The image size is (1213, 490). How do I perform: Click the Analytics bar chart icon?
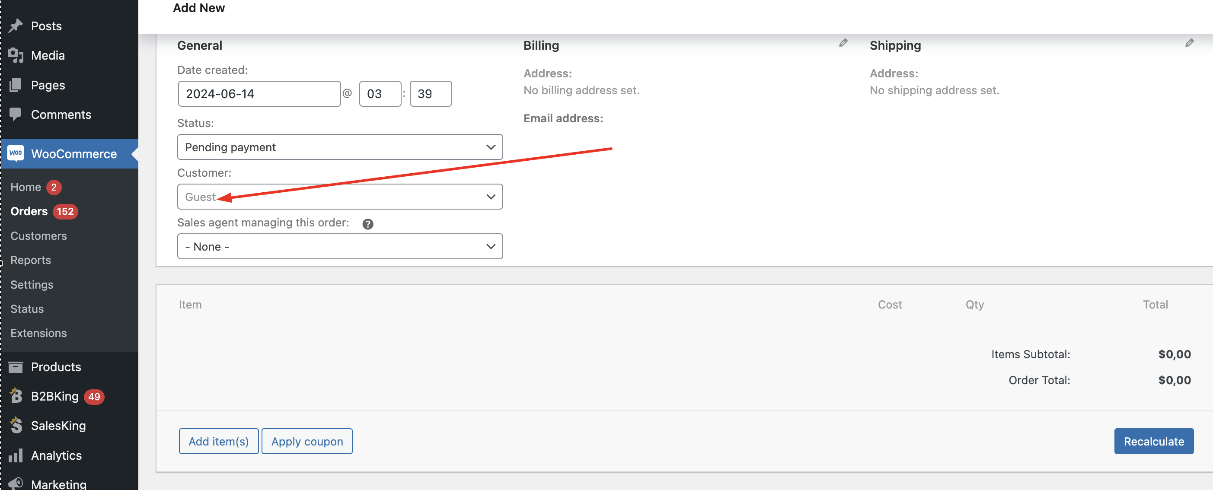16,455
